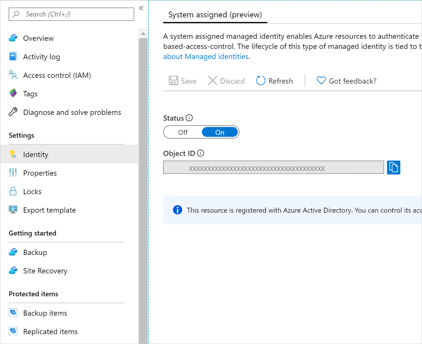The width and height of the screenshot is (422, 344).
Task: Switch Status toggle to Off
Action: pos(183,132)
